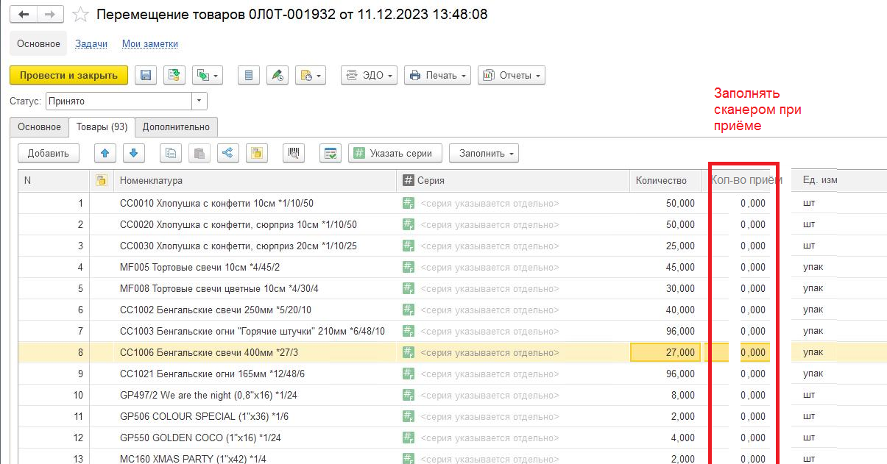Click the post document icon with green arrow
This screenshot has width=887, height=464.
[x=174, y=75]
